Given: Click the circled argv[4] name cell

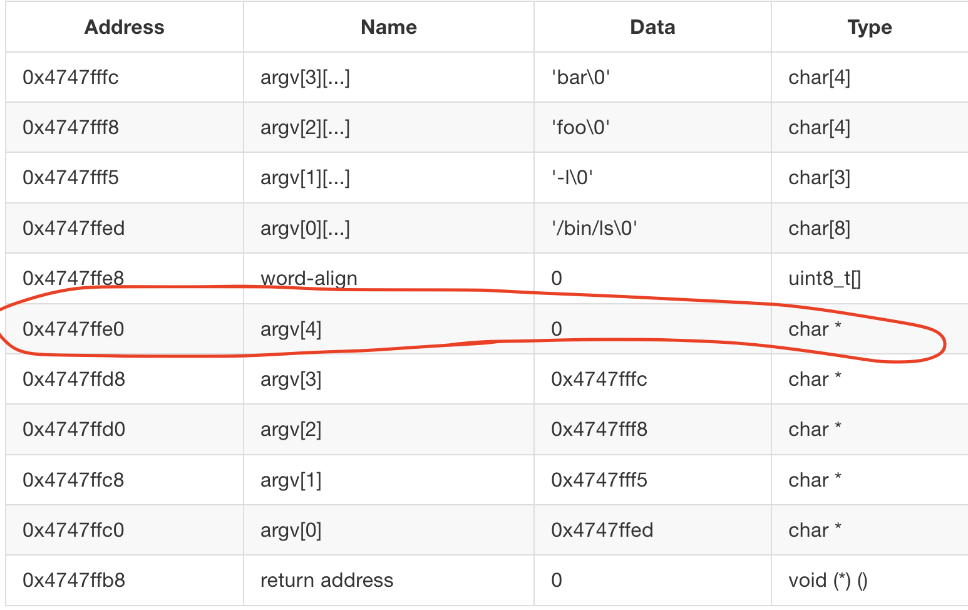Looking at the screenshot, I should click(x=389, y=329).
